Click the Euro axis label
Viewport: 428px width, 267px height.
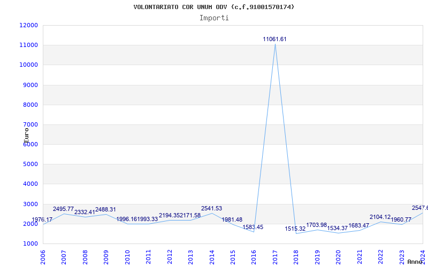pos(26,136)
